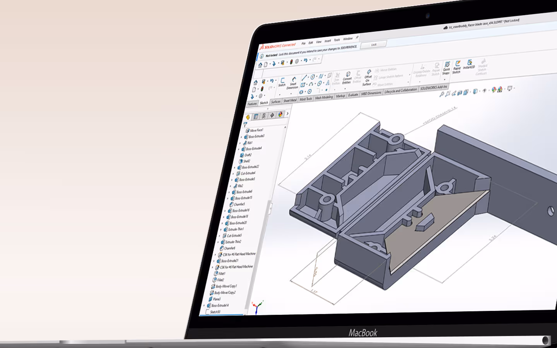The width and height of the screenshot is (557, 348).
Task: Click the Lock button
Action: (373, 45)
